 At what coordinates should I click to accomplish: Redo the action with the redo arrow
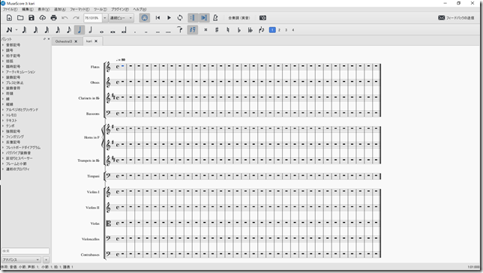pyautogui.click(x=76, y=18)
